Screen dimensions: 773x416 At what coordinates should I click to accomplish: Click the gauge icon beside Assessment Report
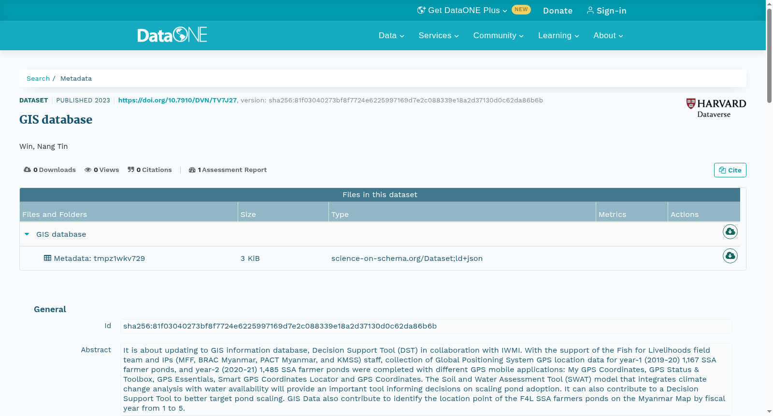click(192, 170)
